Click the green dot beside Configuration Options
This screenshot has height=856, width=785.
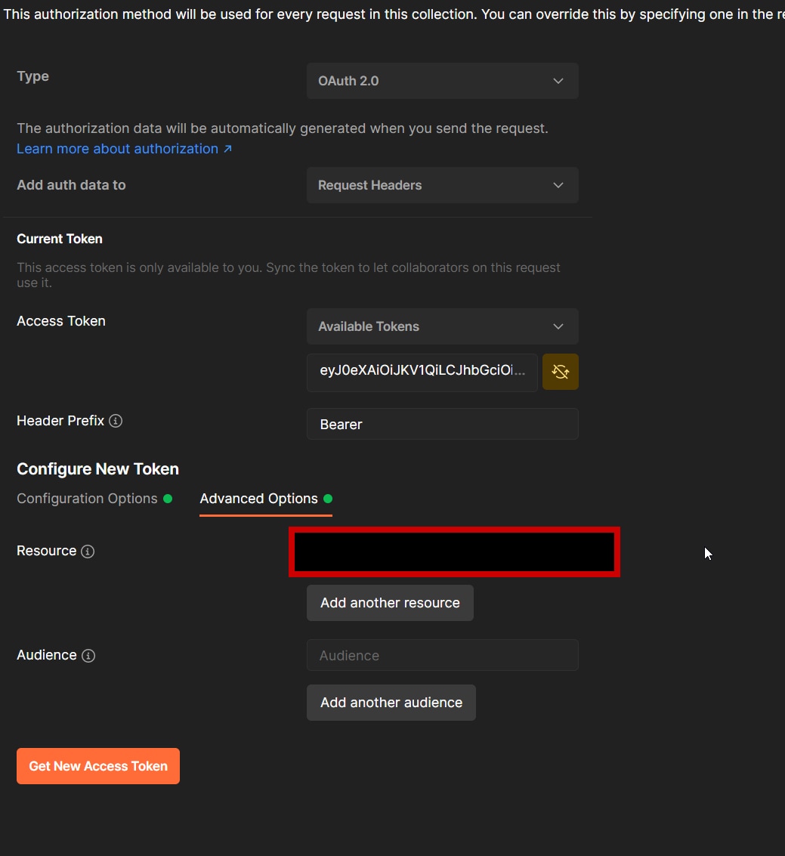pos(168,499)
